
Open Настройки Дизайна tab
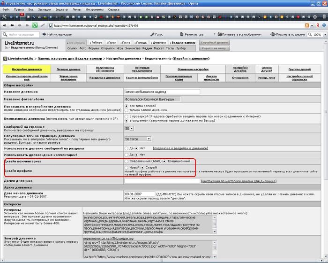click(x=240, y=69)
